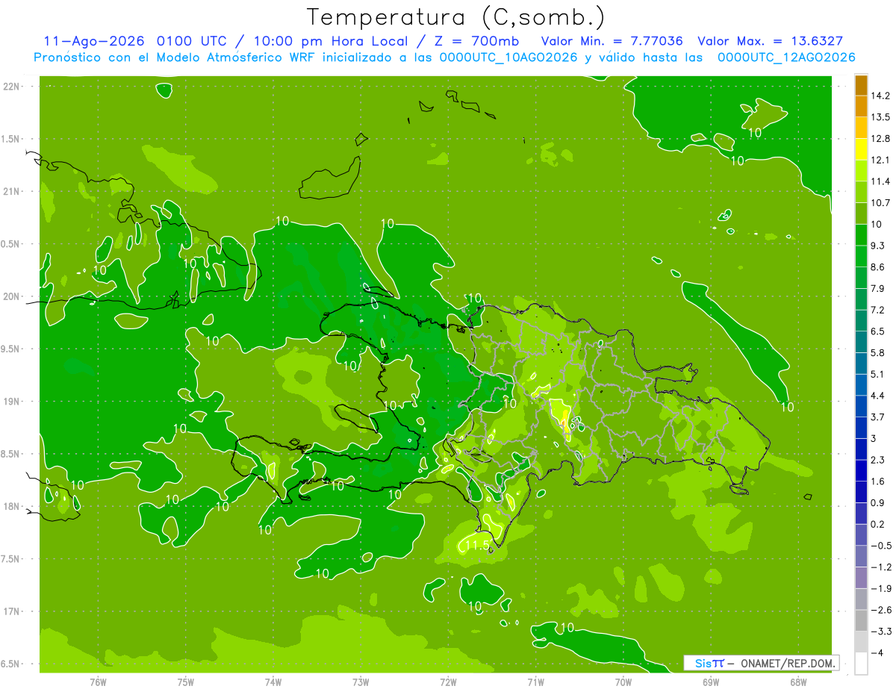Click the "22N" latitude axis label

tap(10, 86)
